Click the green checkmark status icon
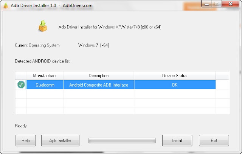The width and height of the screenshot is (242, 154). pyautogui.click(x=21, y=85)
